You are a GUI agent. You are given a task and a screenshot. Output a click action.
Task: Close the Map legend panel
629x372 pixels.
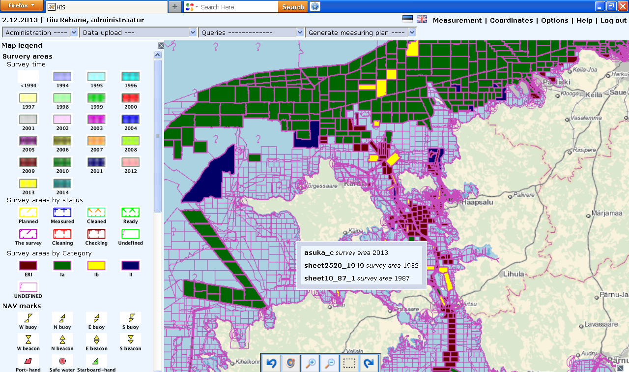pyautogui.click(x=161, y=46)
